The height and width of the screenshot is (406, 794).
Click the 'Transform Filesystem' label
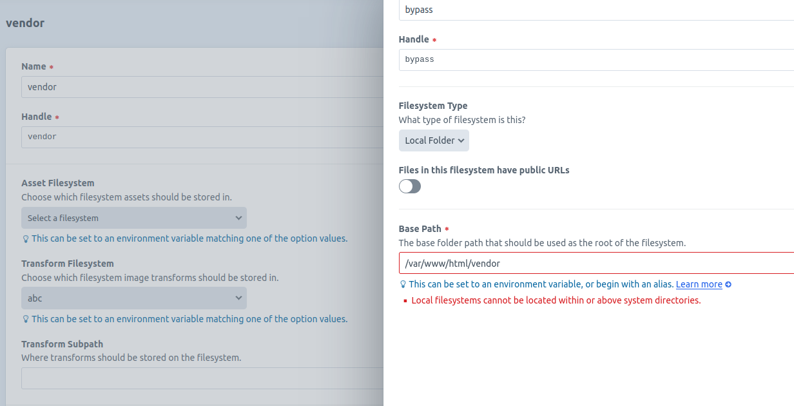(x=68, y=264)
